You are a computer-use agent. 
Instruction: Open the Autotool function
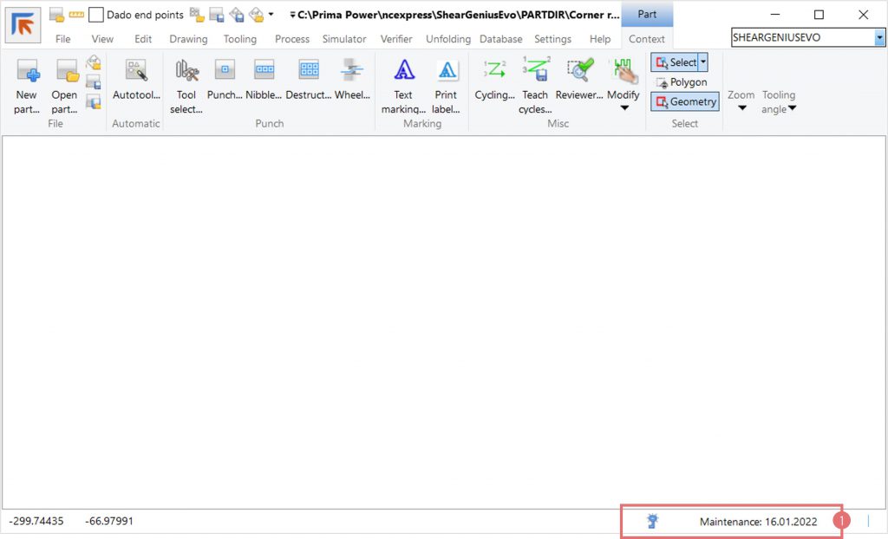pos(136,73)
